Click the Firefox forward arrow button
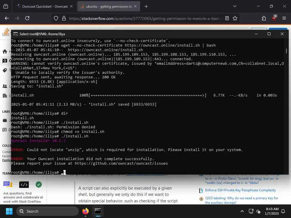The height and width of the screenshot is (218, 291). (17, 18)
